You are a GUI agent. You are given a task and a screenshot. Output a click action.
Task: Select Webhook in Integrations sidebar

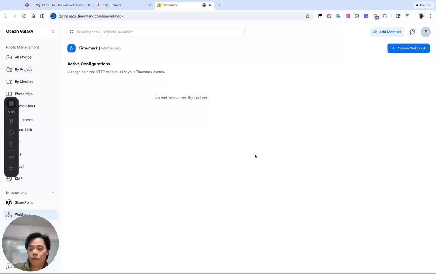point(30,214)
